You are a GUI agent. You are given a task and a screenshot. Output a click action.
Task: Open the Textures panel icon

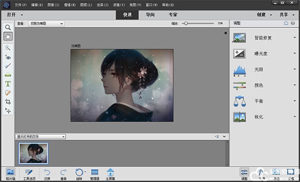(x=276, y=172)
